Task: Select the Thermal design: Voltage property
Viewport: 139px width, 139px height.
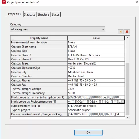Action: [39, 89]
